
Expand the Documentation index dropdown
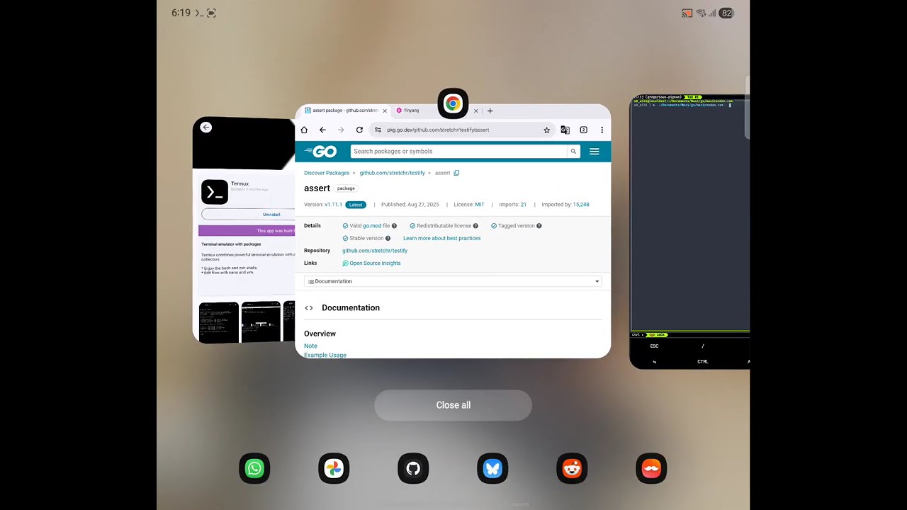(597, 281)
